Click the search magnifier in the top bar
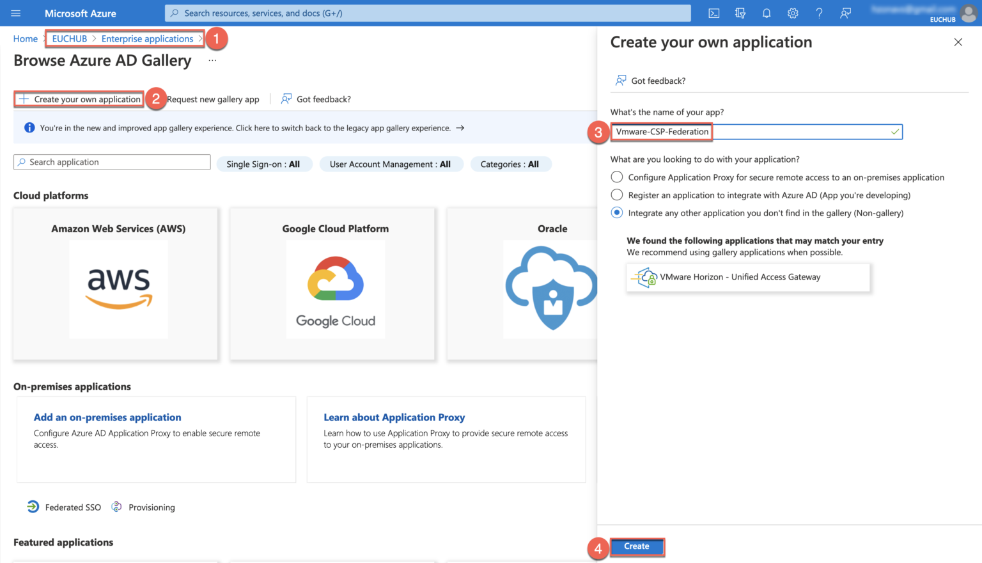 pyautogui.click(x=175, y=13)
